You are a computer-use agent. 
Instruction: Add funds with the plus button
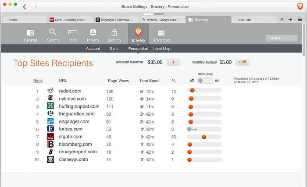(x=173, y=62)
